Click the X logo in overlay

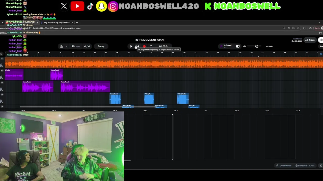coord(64,6)
